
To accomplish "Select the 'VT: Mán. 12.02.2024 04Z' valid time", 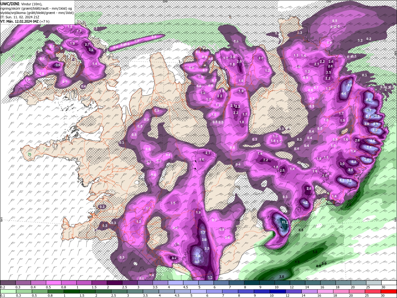I will 19,21.
